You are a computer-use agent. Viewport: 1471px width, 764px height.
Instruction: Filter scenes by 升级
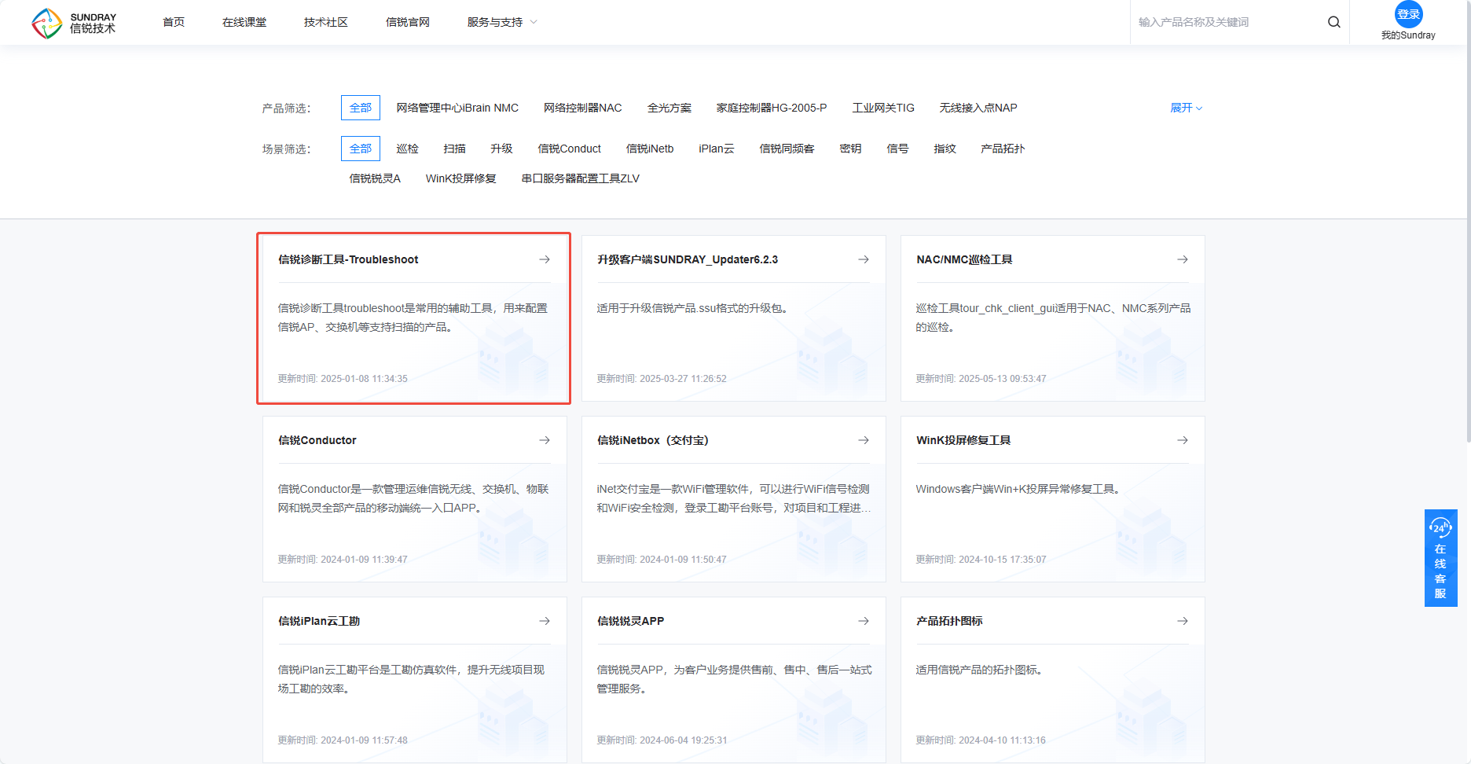(x=501, y=149)
